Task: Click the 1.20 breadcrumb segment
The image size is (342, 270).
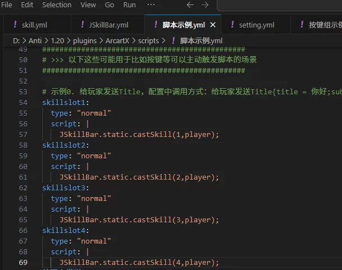Action: coord(58,41)
